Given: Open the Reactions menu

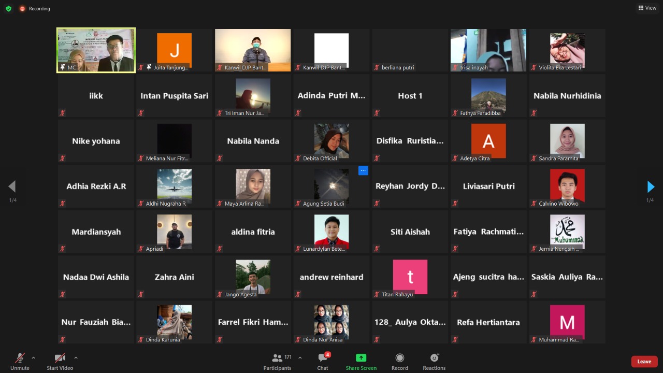Looking at the screenshot, I should (434, 358).
